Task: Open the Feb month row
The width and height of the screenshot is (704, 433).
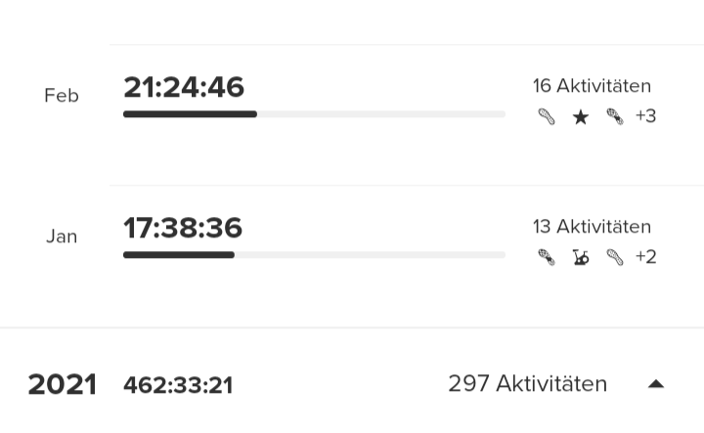Action: point(61,96)
